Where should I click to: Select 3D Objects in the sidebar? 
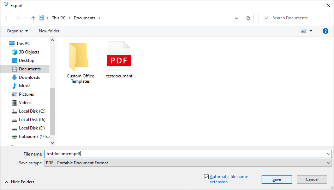[29, 52]
